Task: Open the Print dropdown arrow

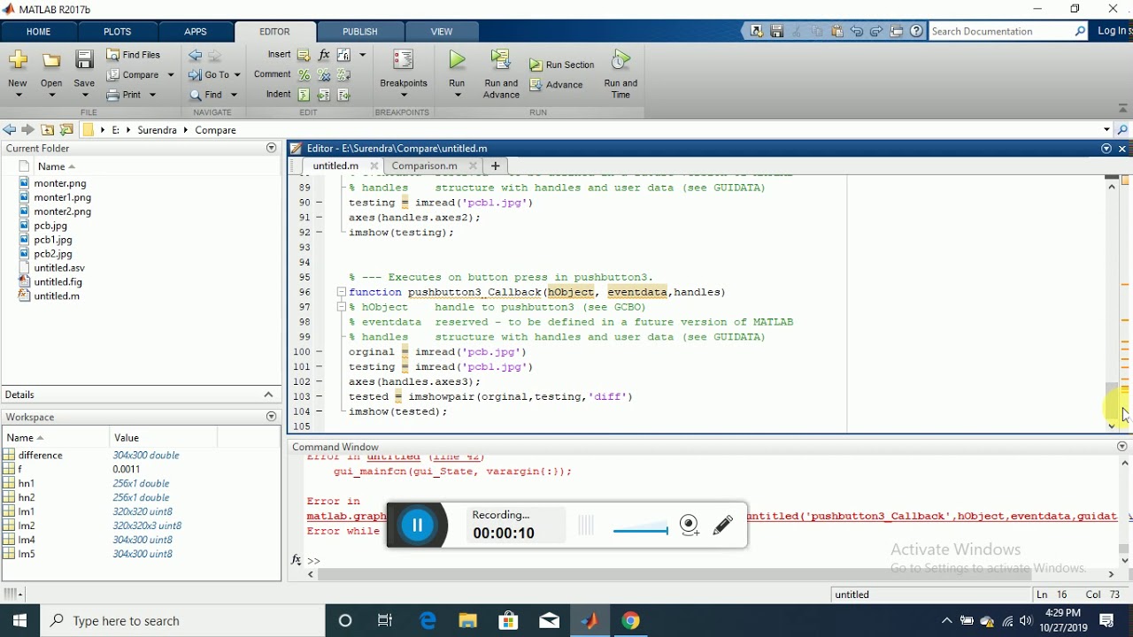Action: 152,95
